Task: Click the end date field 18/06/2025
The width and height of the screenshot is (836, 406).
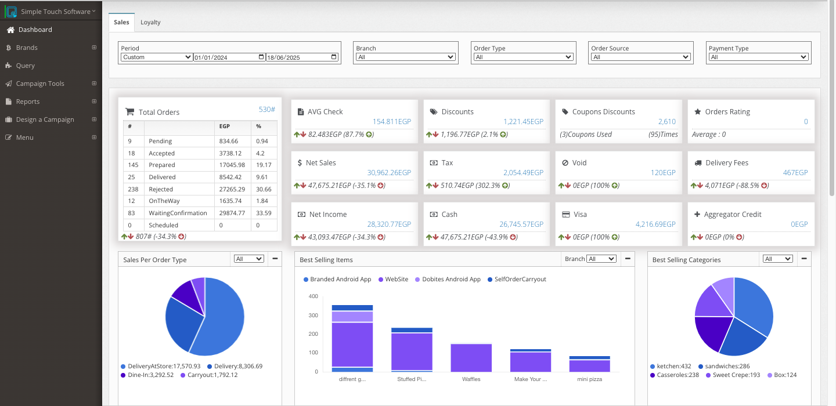Action: tap(302, 57)
